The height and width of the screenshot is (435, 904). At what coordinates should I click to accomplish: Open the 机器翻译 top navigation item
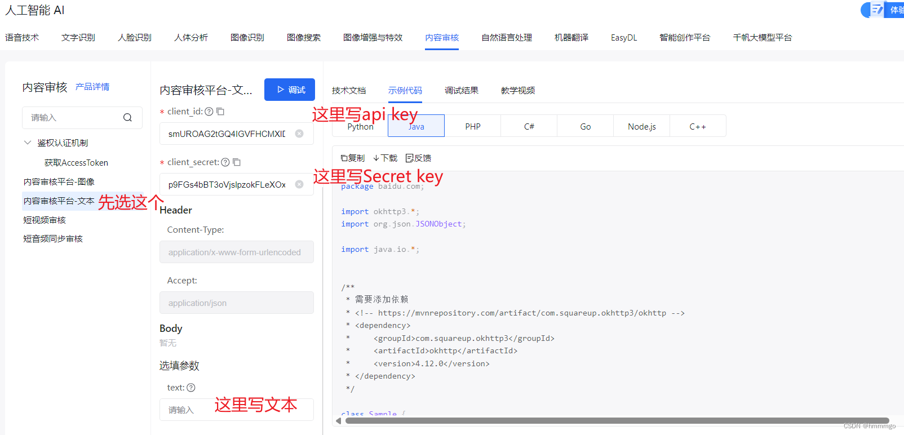pyautogui.click(x=571, y=38)
